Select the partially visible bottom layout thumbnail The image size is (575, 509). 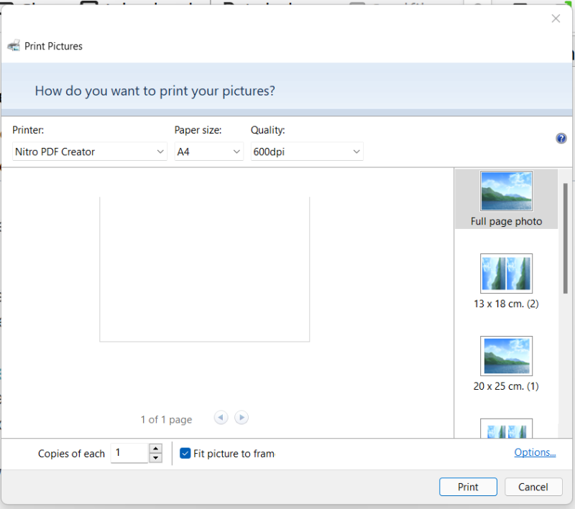(x=506, y=429)
